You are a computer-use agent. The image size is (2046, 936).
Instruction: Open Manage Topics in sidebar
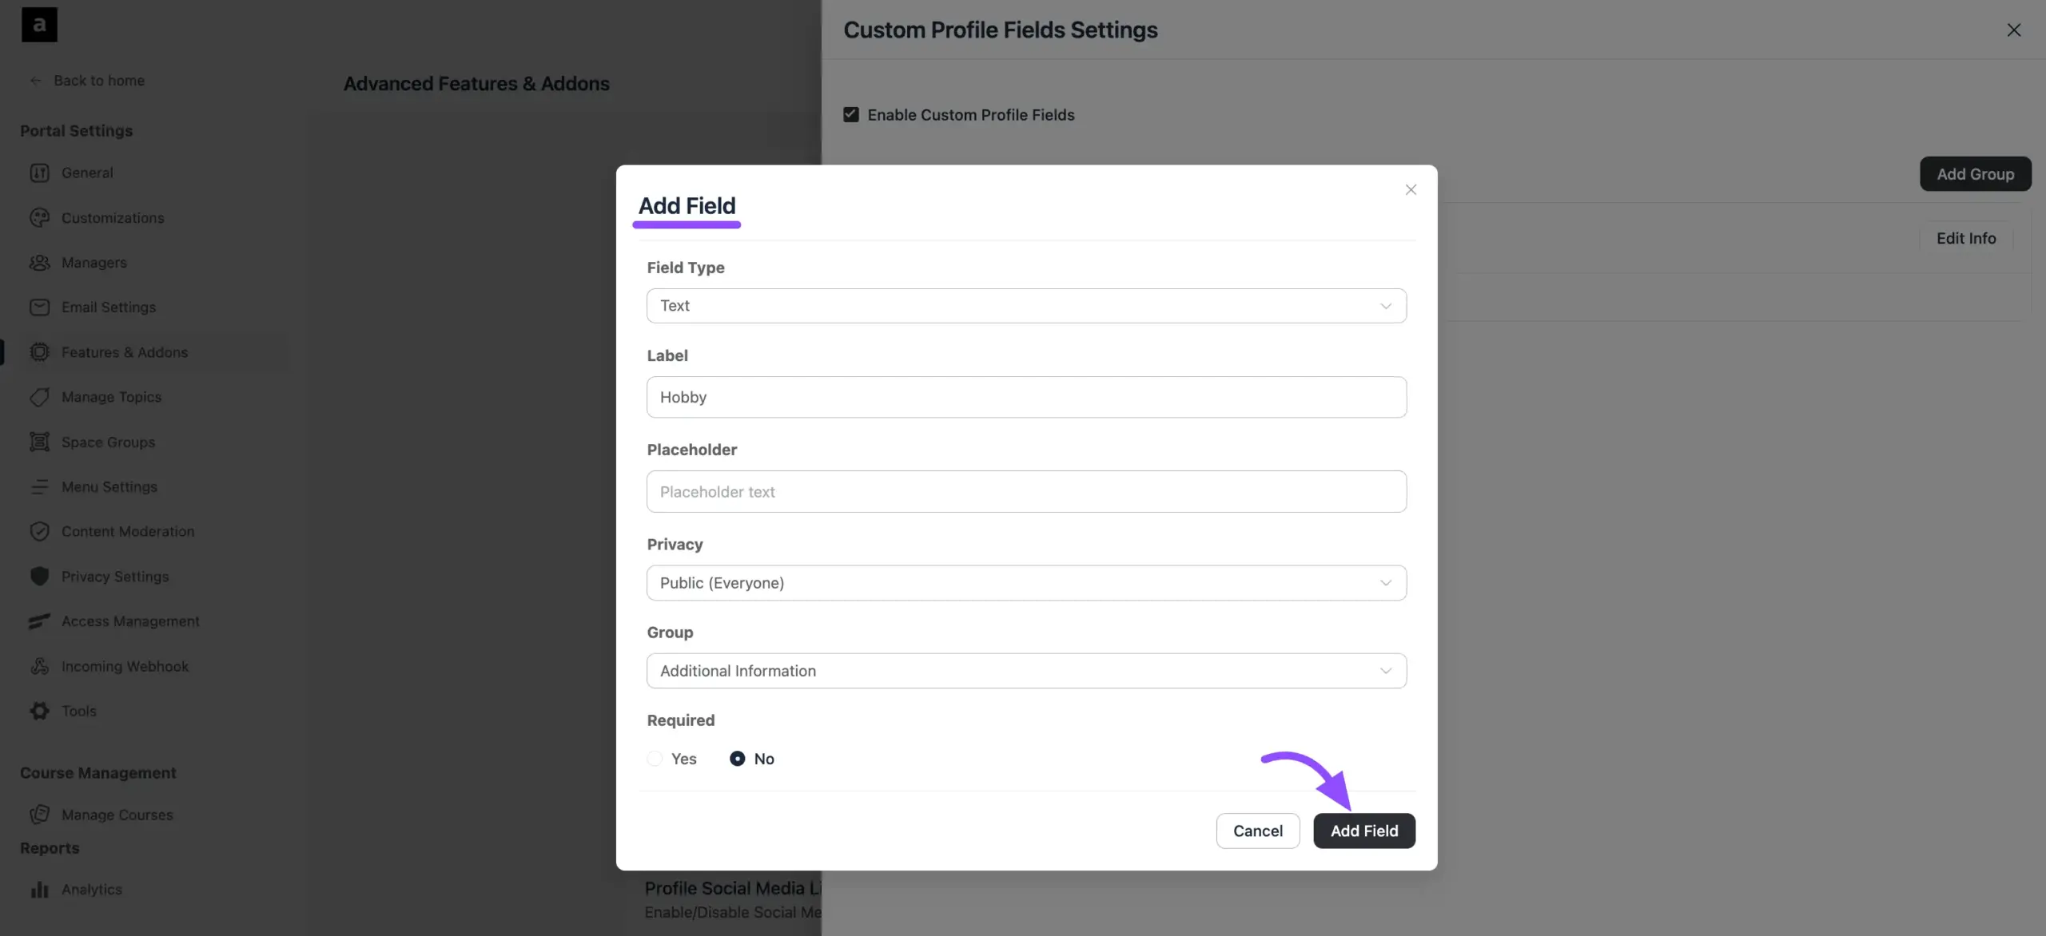pos(111,397)
